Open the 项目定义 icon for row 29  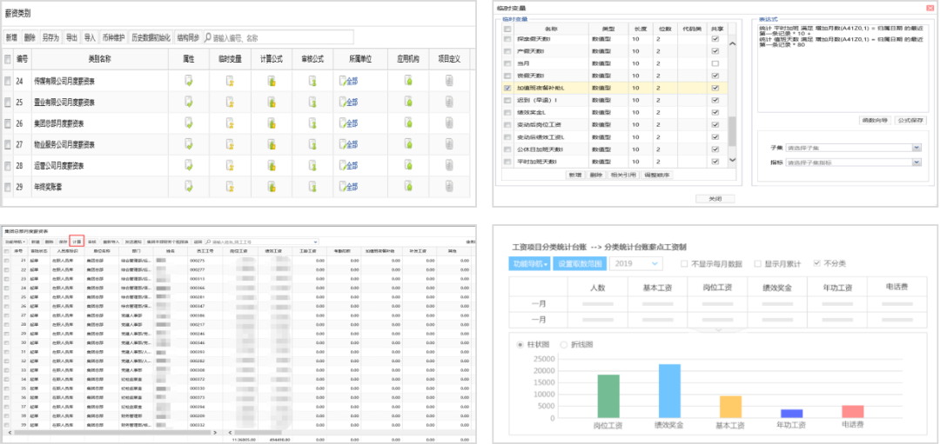[449, 186]
